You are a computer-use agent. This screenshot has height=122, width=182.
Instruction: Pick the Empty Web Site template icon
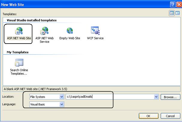(x=70, y=31)
